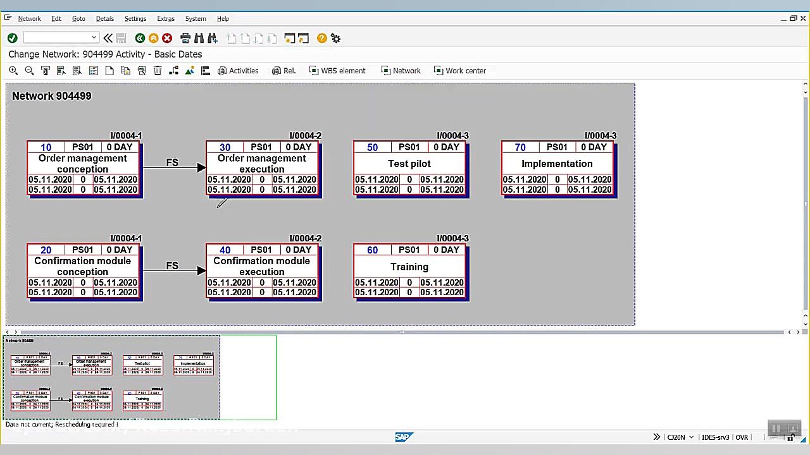
Task: Open the Goto menu
Action: pyautogui.click(x=78, y=19)
